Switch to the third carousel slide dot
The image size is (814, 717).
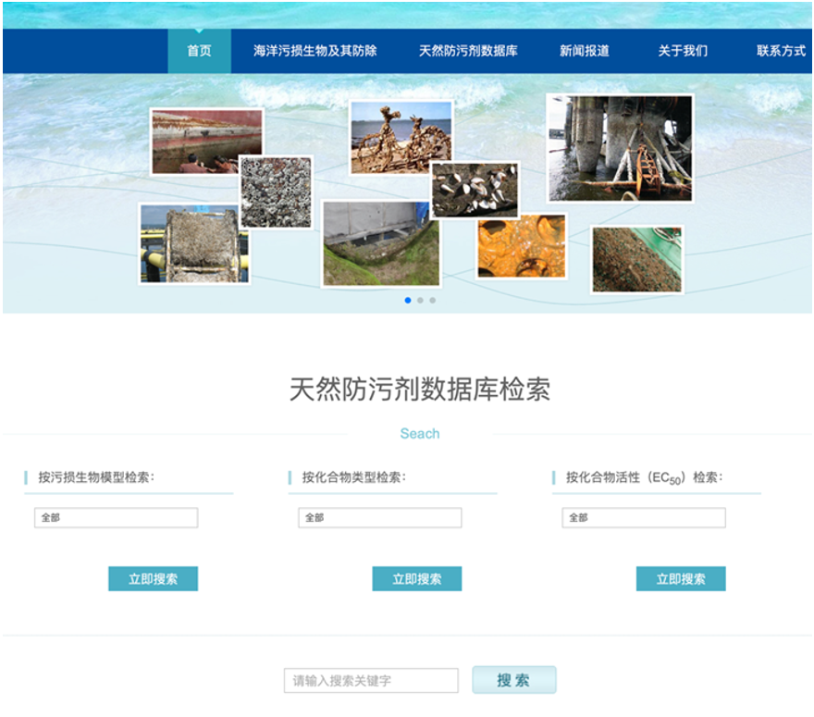pyautogui.click(x=432, y=301)
